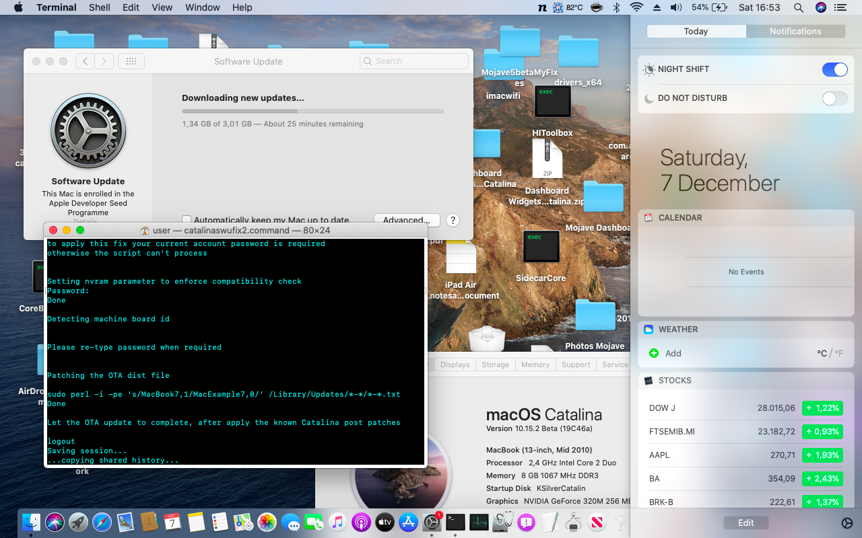The image size is (862, 538).
Task: Open the Apple menu
Action: tap(18, 7)
